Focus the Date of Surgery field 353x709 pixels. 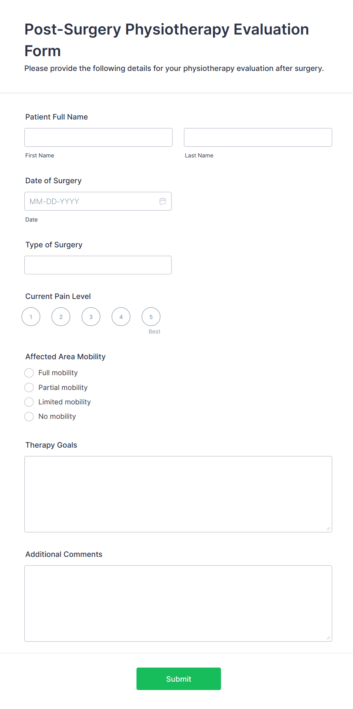[91, 201]
